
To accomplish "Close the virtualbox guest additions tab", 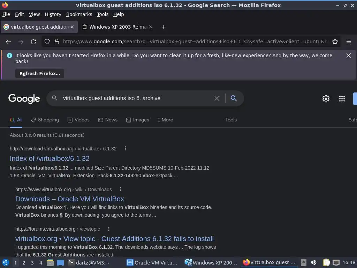I will (72, 27).
